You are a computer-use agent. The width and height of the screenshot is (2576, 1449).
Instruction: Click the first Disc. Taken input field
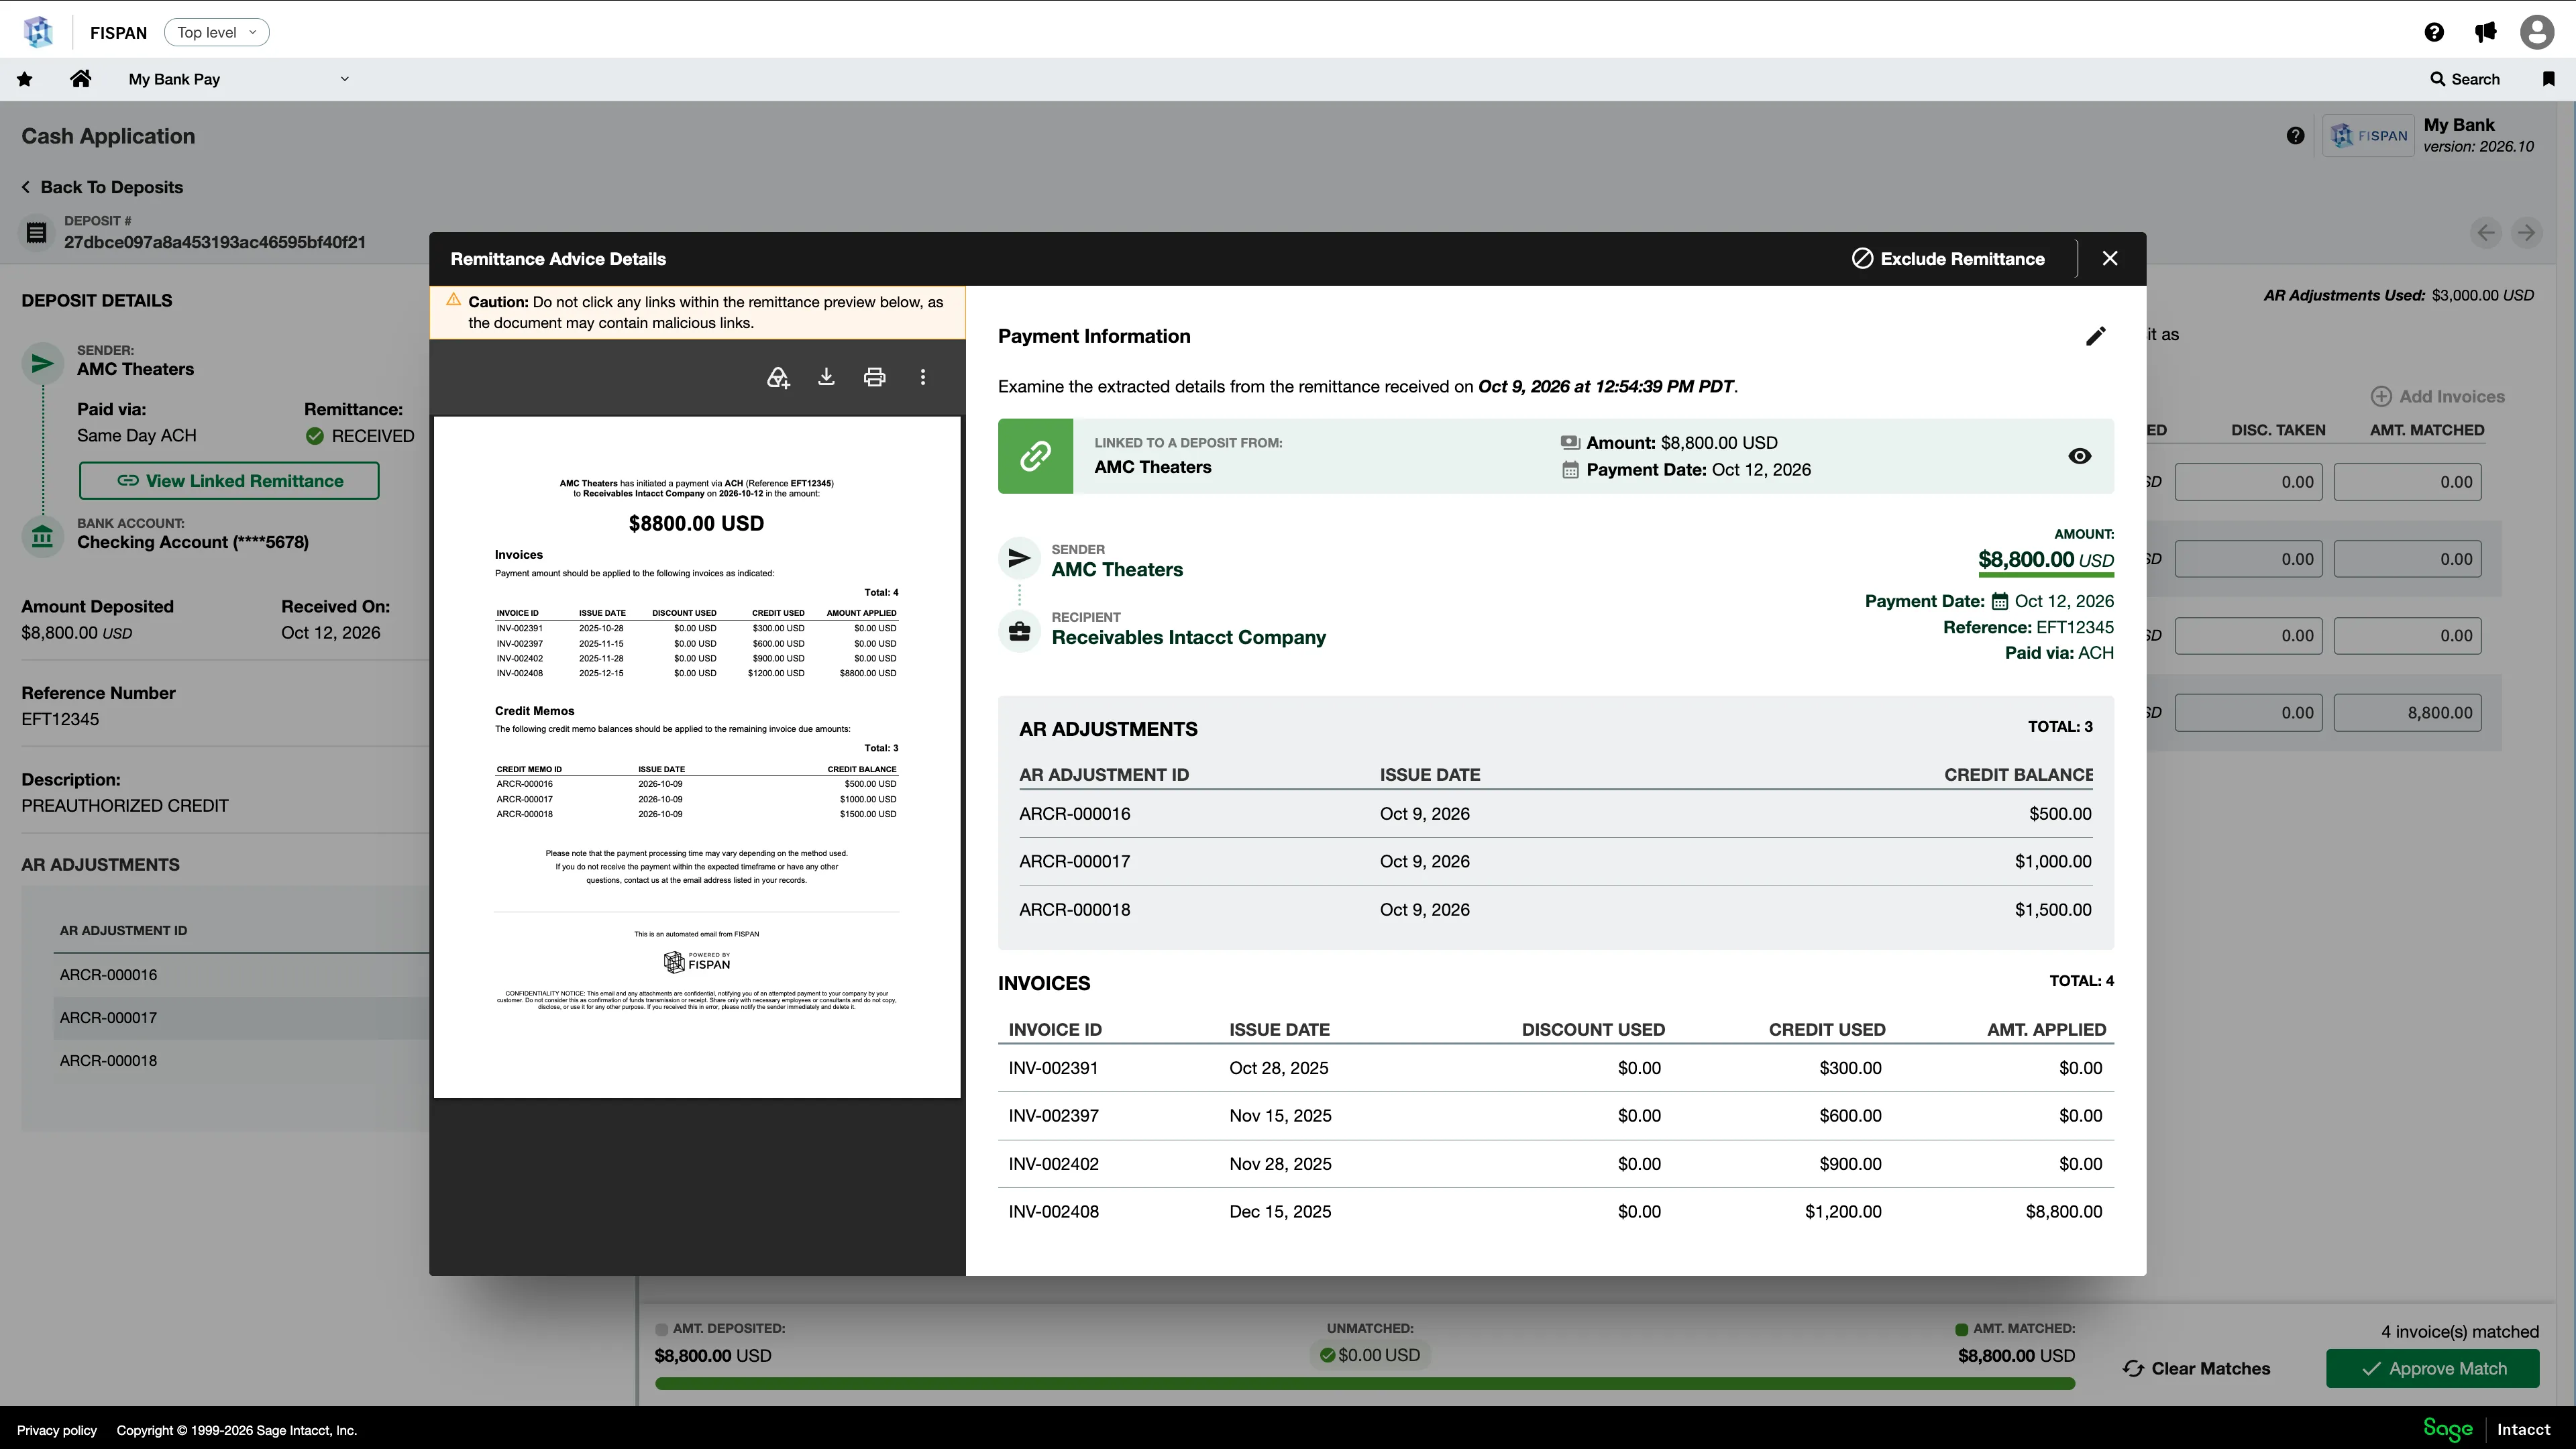[2248, 482]
